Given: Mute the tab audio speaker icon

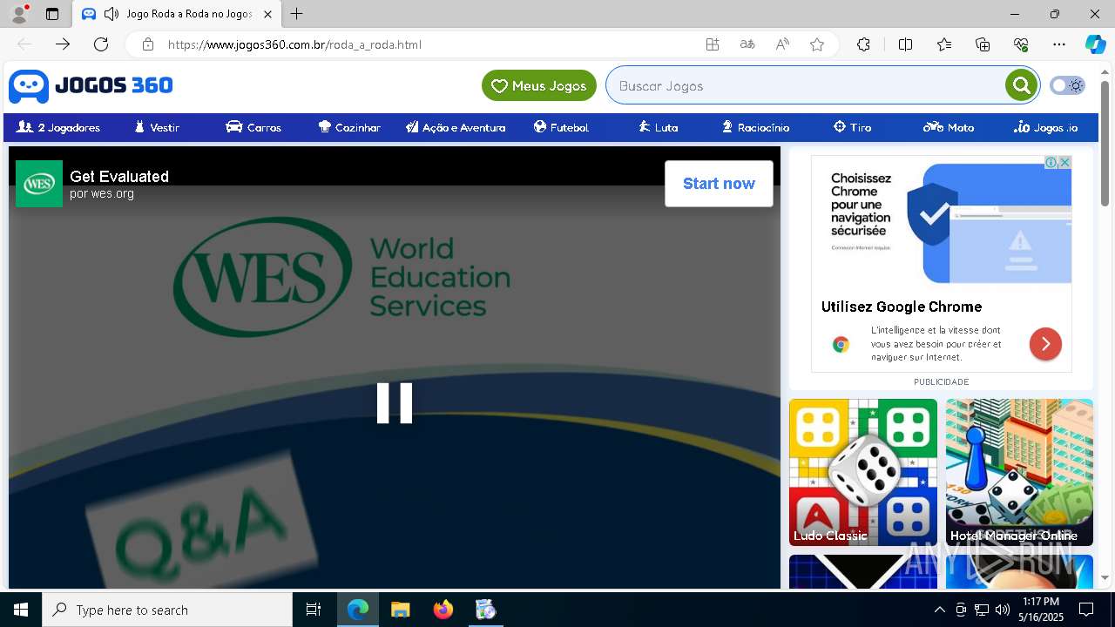Looking at the screenshot, I should click(x=111, y=14).
